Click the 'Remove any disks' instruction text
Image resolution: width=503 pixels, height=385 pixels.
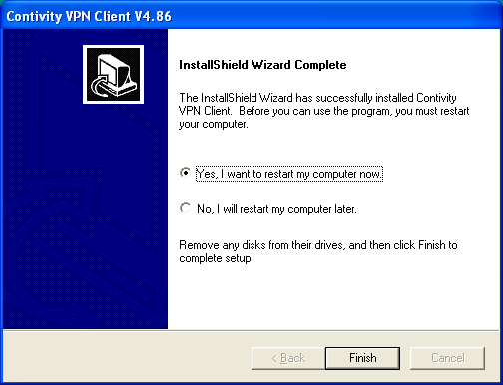click(318, 251)
